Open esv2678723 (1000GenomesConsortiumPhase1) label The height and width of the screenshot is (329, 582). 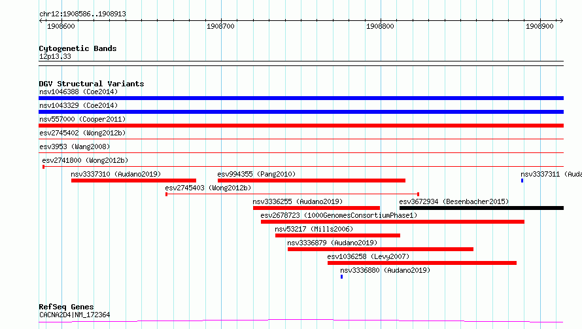coord(339,215)
